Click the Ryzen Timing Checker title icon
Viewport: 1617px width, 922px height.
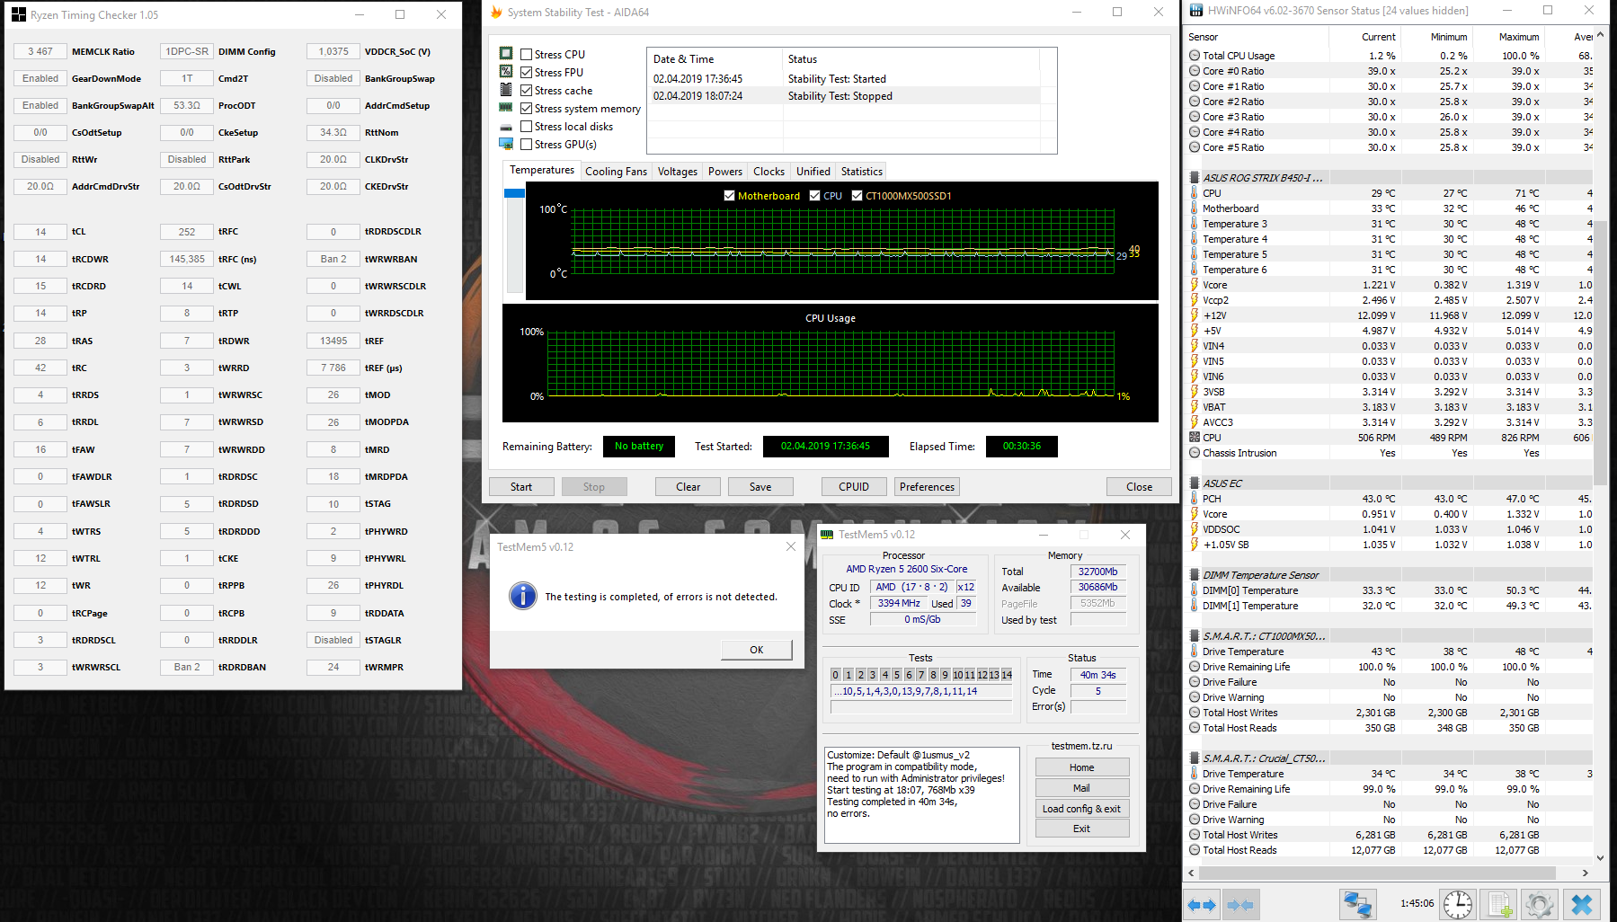click(19, 14)
